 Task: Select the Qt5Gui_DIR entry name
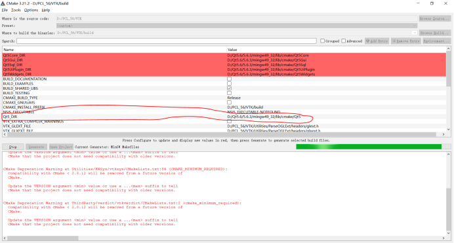[x=12, y=60]
